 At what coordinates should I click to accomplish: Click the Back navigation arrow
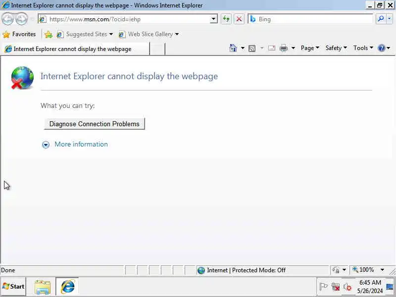7,19
